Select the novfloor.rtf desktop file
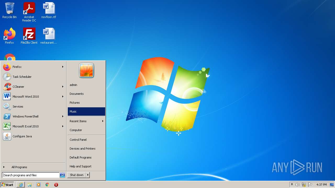335x188 pixels. [49, 10]
